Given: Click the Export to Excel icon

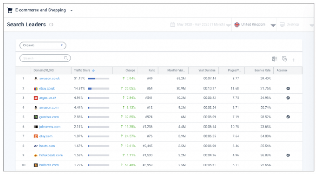Looking at the screenshot, I should point(275,59).
